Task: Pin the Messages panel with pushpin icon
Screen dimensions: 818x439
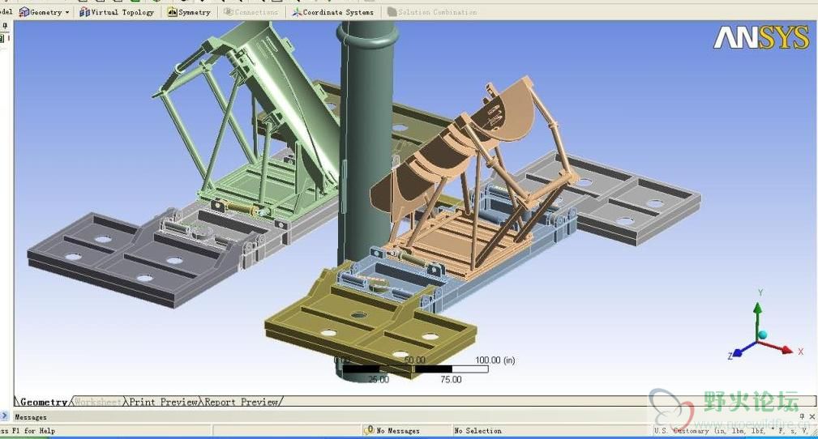Action: click(x=803, y=416)
